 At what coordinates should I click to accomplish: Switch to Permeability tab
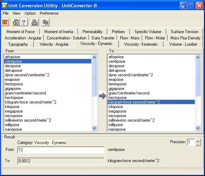(92, 32)
